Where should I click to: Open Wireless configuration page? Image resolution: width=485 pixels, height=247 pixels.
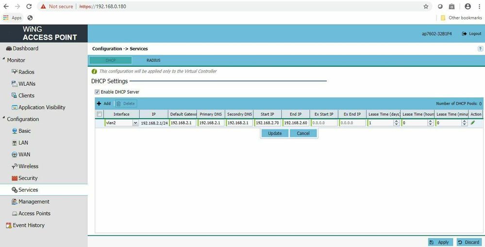28,167
